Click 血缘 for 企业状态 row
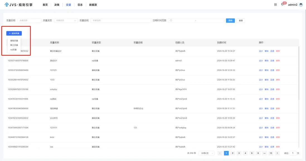 click(272, 118)
